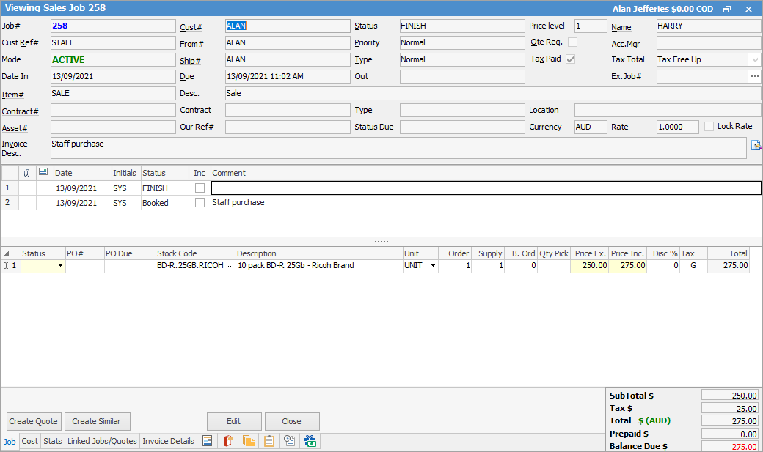
Task: Click the report preview icon beside Invoice Details
Action: (208, 441)
